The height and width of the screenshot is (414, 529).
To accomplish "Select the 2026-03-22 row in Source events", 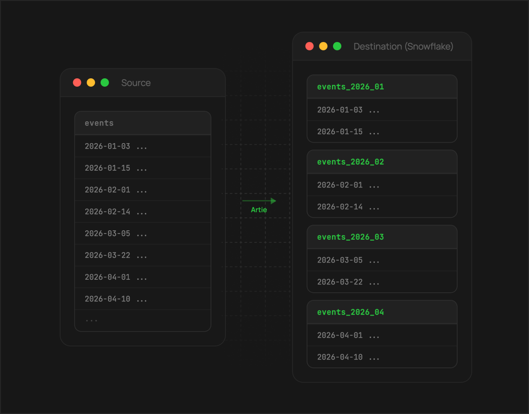I will (142, 255).
